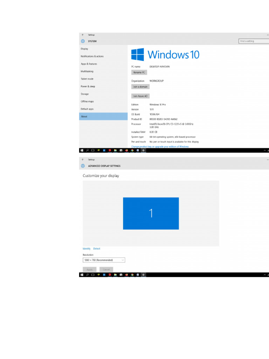
Task: Click the Customize your display heading
Action: pos(101,176)
